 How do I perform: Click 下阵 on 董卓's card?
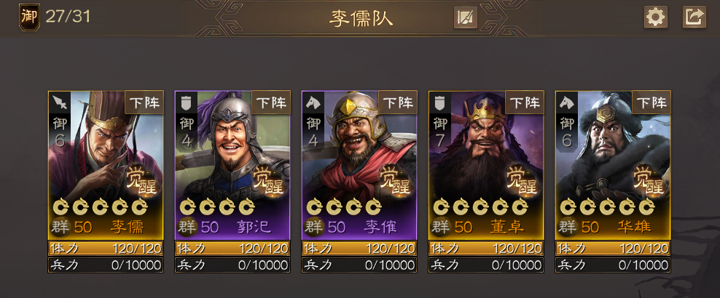(525, 102)
